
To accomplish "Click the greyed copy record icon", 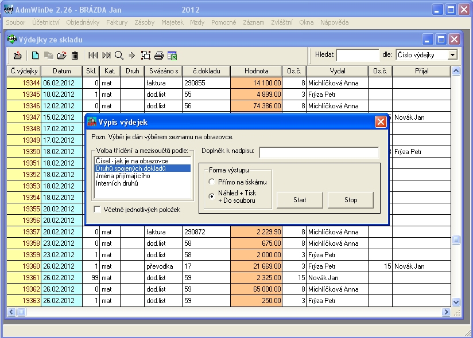I will [x=49, y=56].
